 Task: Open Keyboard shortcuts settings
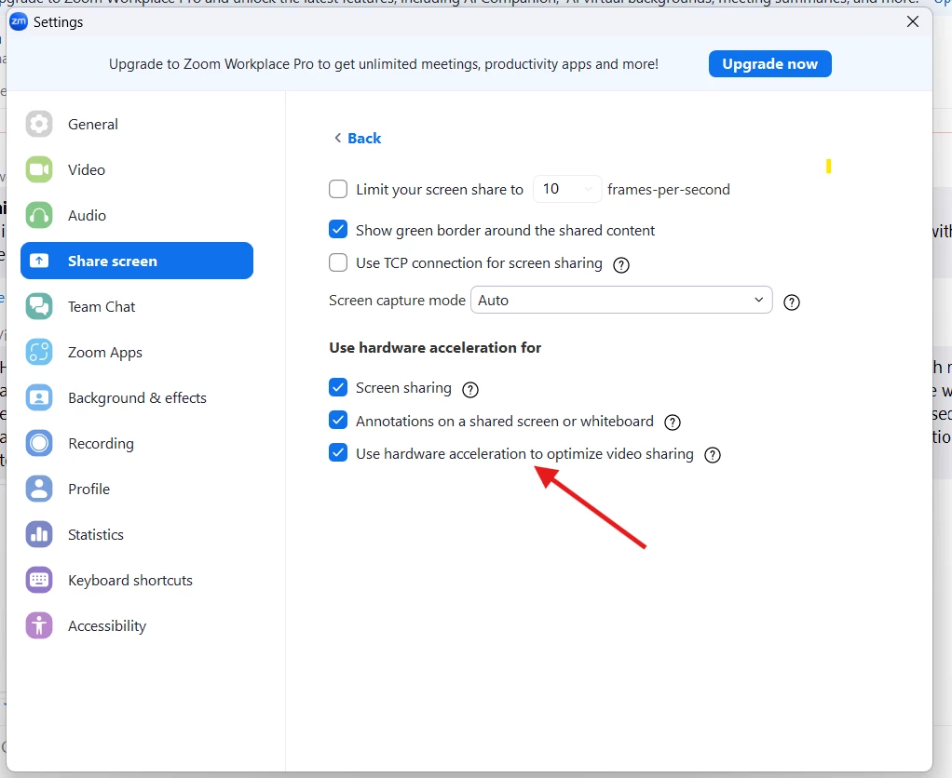click(137, 581)
